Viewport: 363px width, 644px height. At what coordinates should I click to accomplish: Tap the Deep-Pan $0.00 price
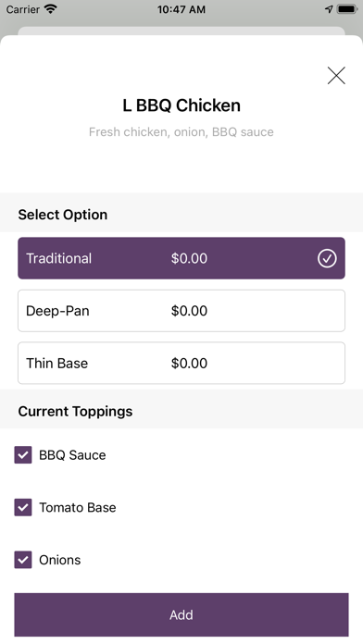tap(189, 311)
